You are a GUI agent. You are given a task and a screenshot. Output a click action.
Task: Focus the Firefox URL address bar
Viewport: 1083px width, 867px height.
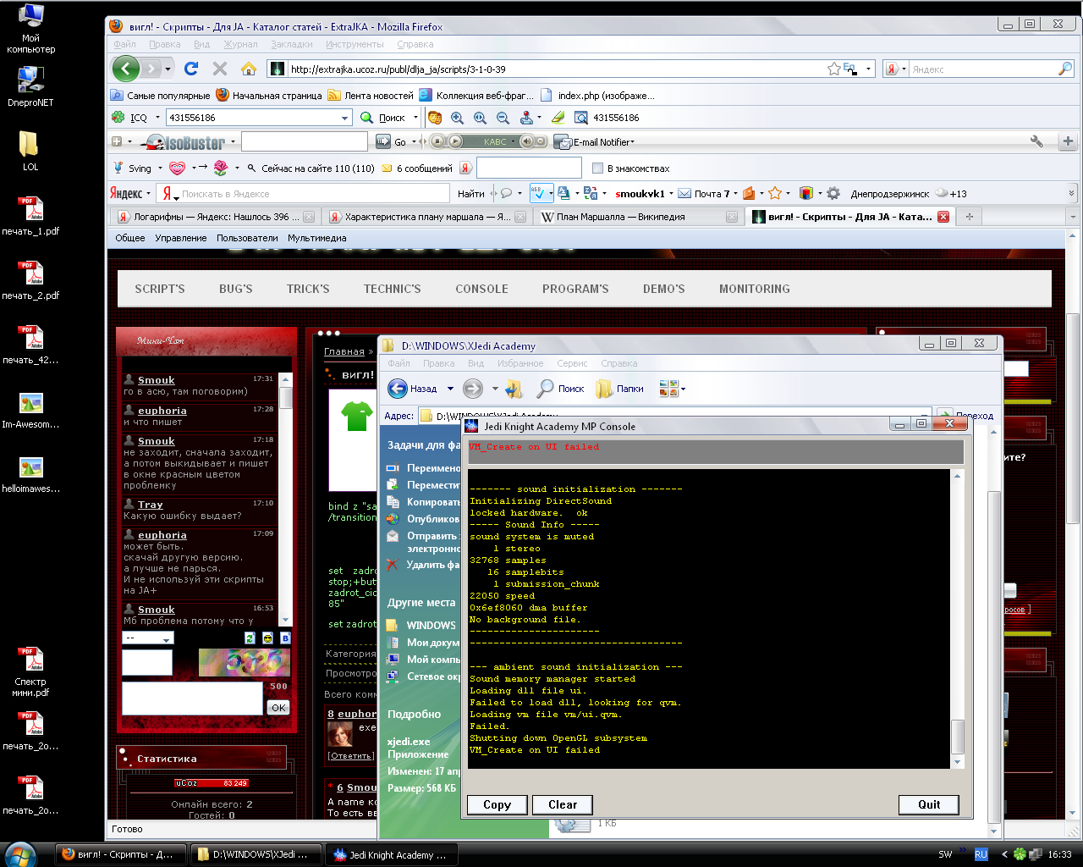click(556, 69)
